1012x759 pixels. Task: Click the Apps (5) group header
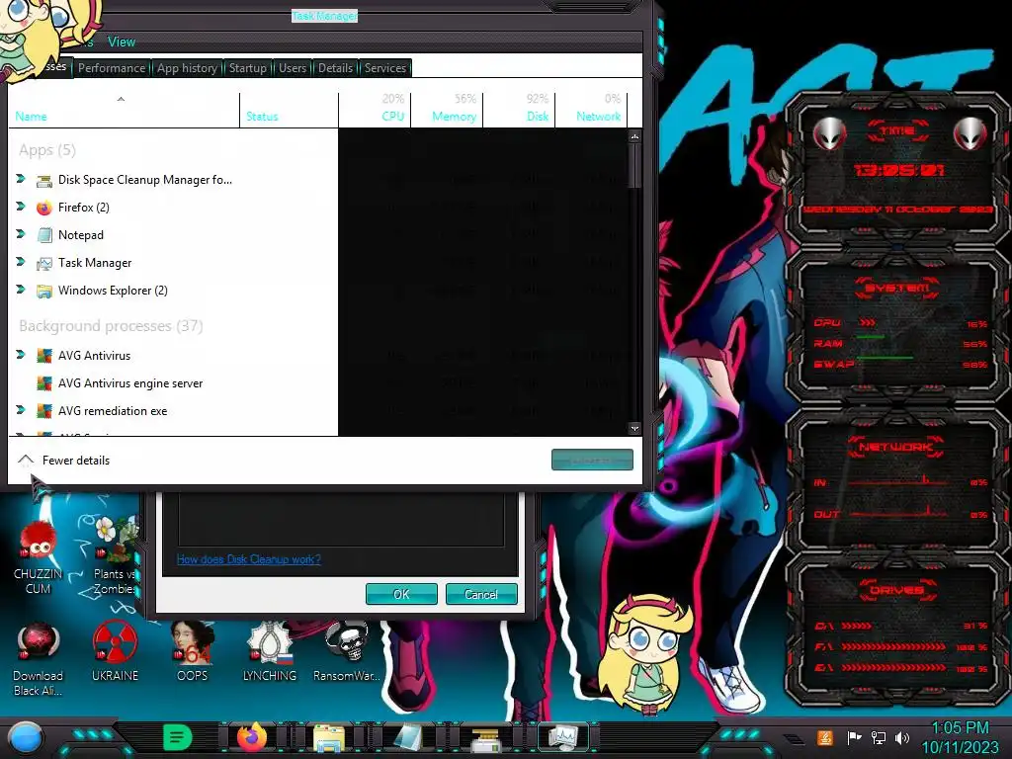pos(47,150)
